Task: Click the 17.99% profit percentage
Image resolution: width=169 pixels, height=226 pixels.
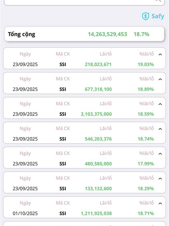Action: (x=146, y=164)
